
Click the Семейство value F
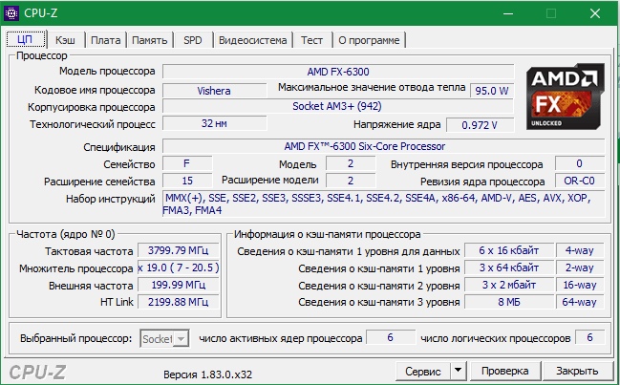coord(187,163)
